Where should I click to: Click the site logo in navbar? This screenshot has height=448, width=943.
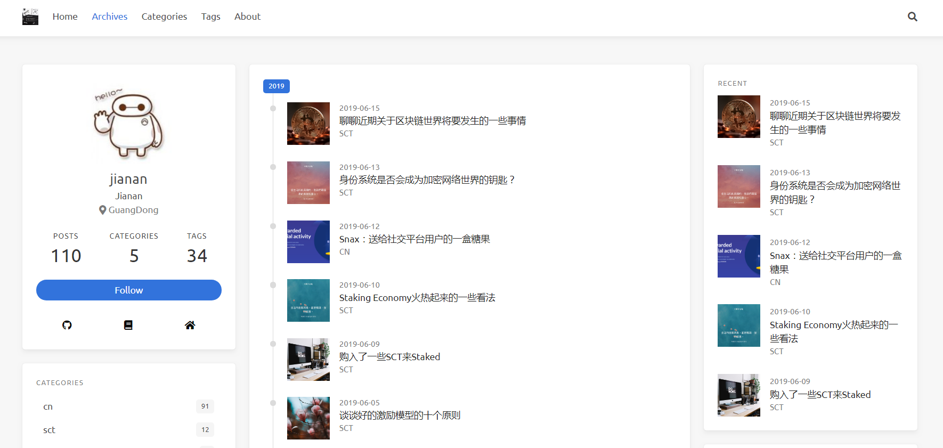coord(30,17)
